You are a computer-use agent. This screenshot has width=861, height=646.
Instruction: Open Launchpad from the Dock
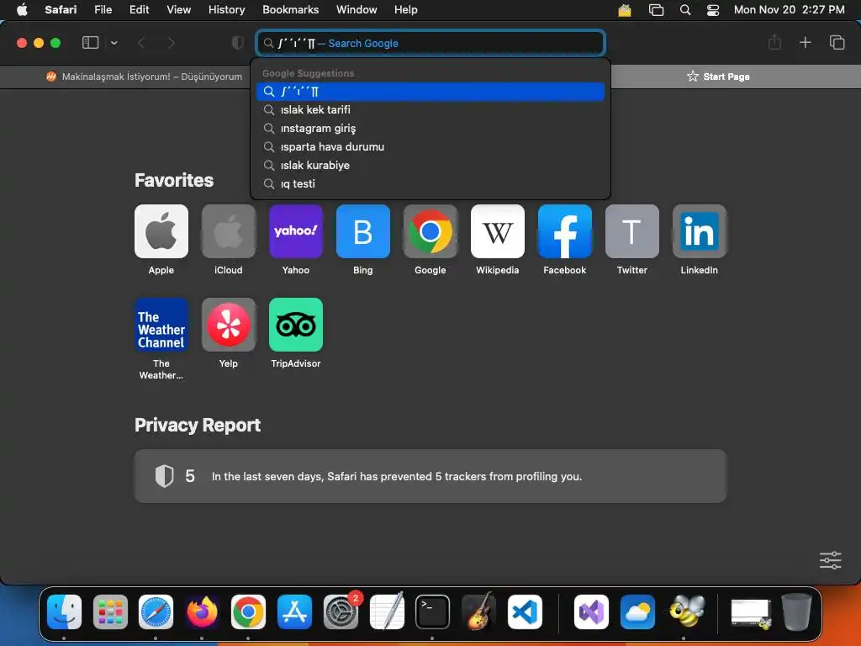[x=110, y=612]
